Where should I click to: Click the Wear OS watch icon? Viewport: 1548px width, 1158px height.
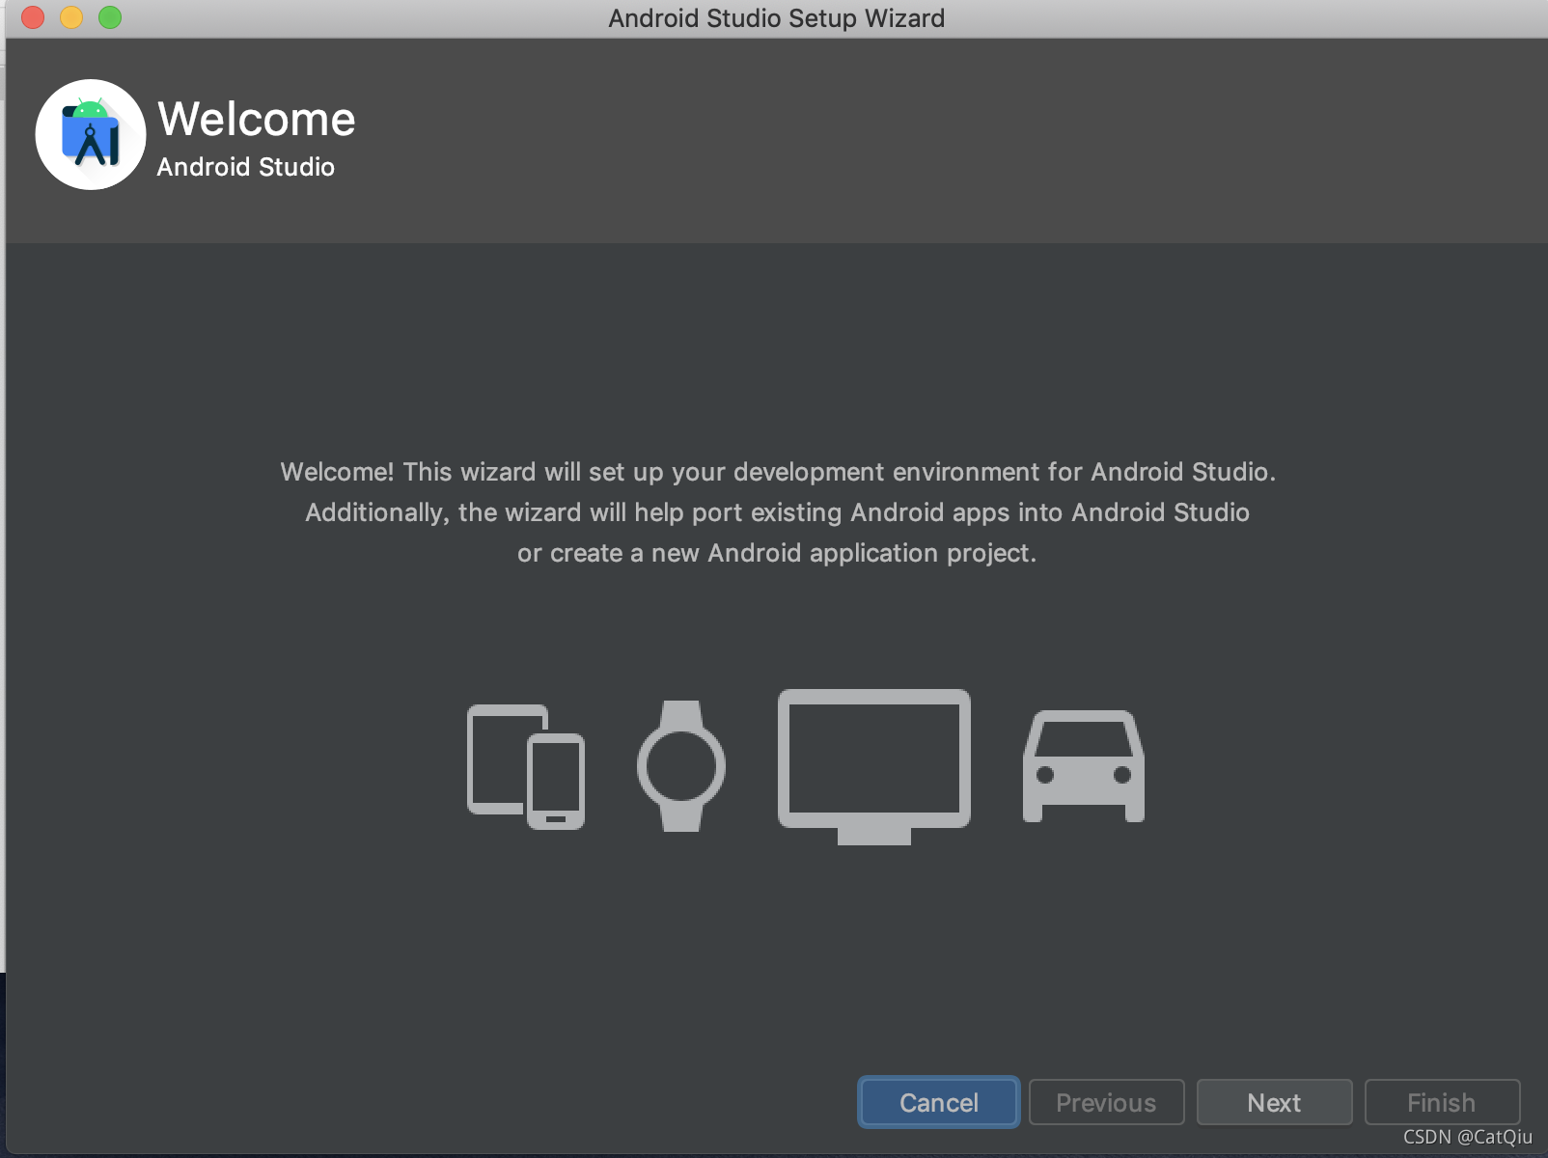click(681, 766)
